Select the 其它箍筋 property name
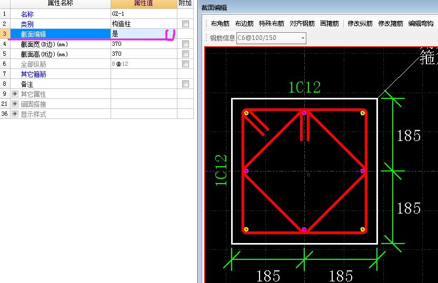This screenshot has width=438, height=283. 33,74
